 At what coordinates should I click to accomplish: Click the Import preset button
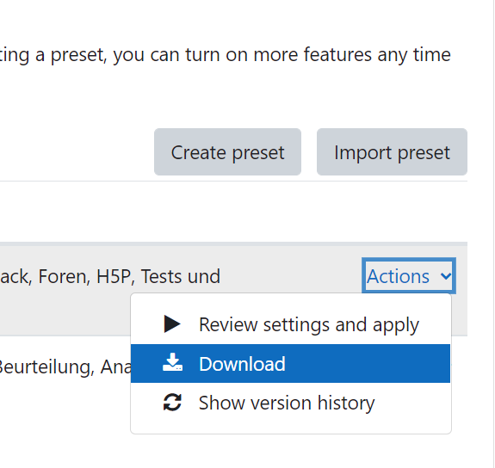pyautogui.click(x=392, y=151)
